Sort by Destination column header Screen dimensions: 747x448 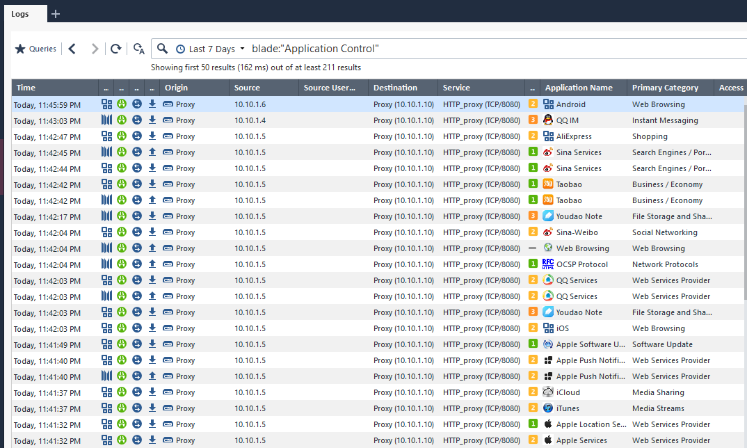(x=403, y=88)
